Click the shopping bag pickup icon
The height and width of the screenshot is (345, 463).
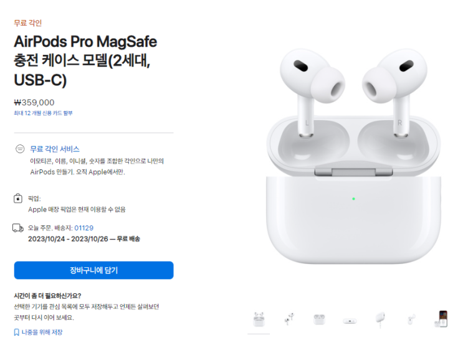(18, 198)
